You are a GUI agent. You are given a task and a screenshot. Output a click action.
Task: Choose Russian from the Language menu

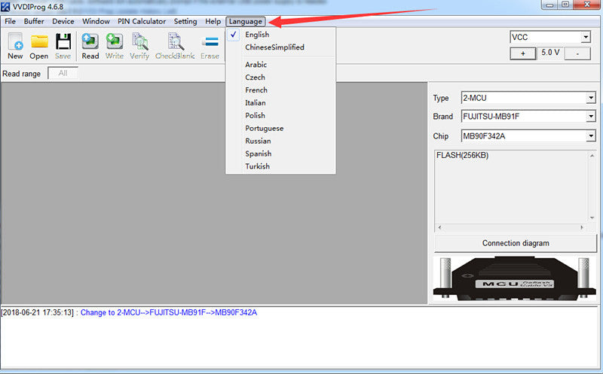pos(258,141)
